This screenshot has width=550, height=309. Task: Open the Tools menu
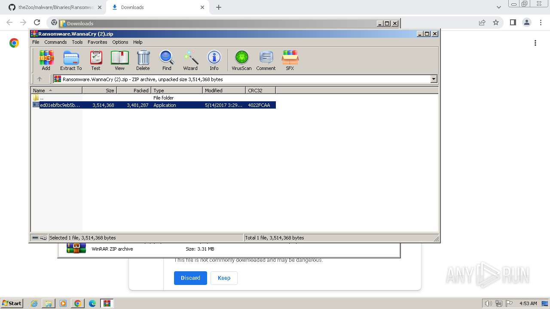coord(77,42)
